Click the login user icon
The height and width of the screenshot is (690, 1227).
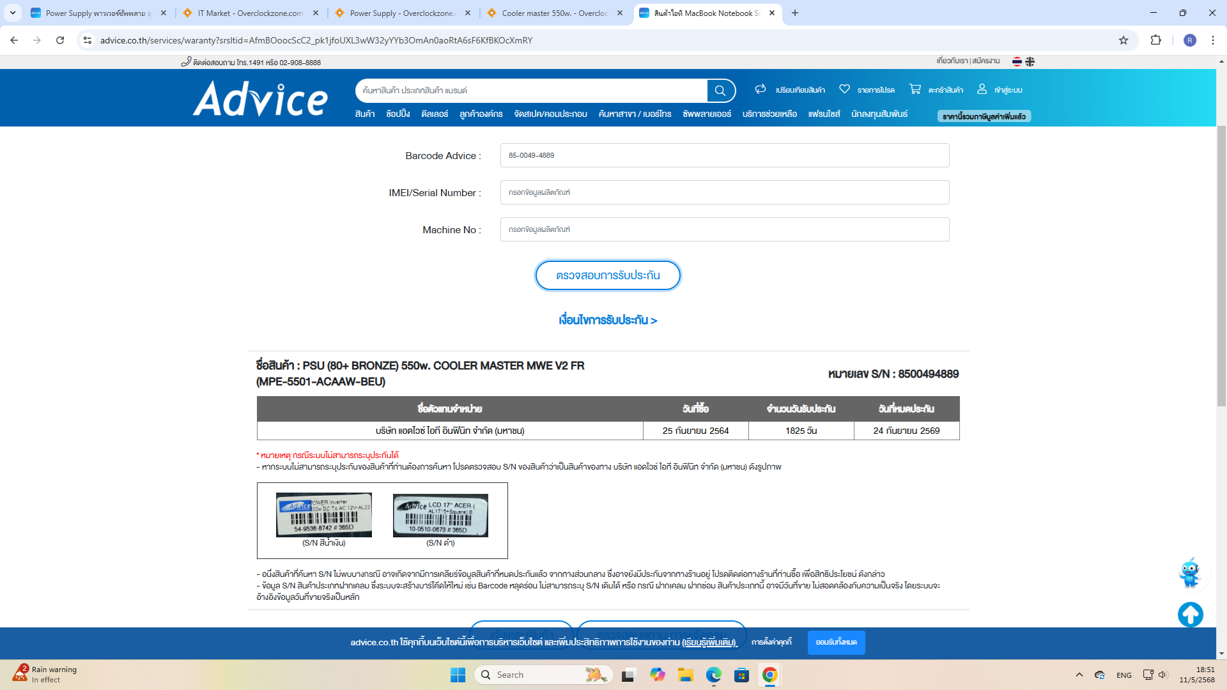pos(982,89)
